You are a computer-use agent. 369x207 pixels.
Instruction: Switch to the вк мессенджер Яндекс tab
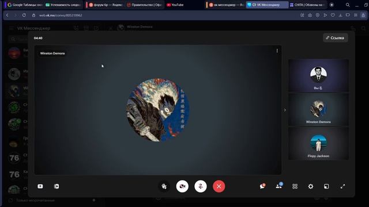click(227, 5)
